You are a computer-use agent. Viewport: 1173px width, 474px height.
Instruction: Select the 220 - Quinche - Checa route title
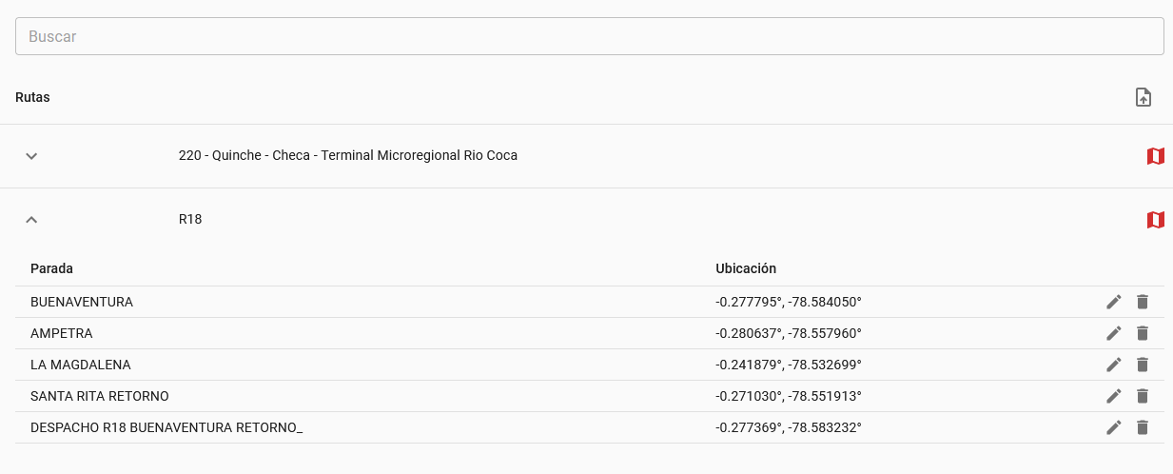pyautogui.click(x=348, y=155)
